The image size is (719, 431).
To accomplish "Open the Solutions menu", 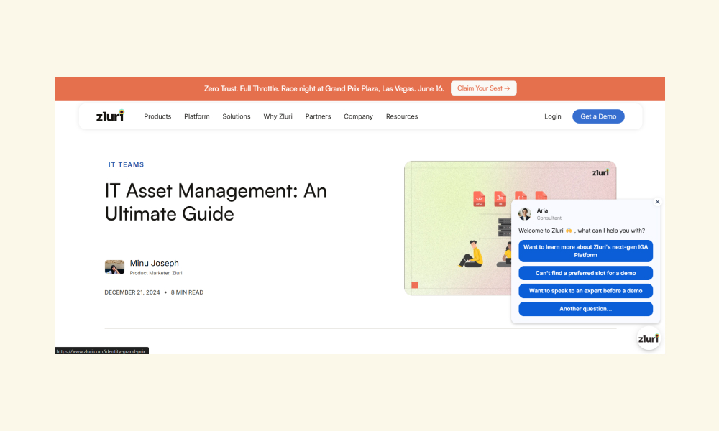I will (x=236, y=116).
